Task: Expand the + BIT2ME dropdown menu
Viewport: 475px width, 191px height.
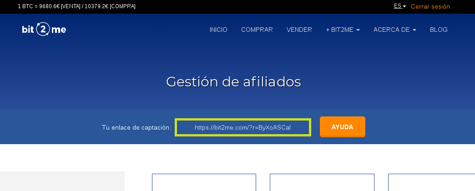Action: click(343, 30)
